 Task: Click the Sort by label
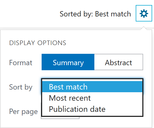point(21,87)
